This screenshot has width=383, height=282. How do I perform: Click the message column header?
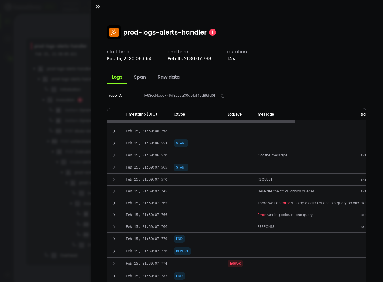pos(266,114)
